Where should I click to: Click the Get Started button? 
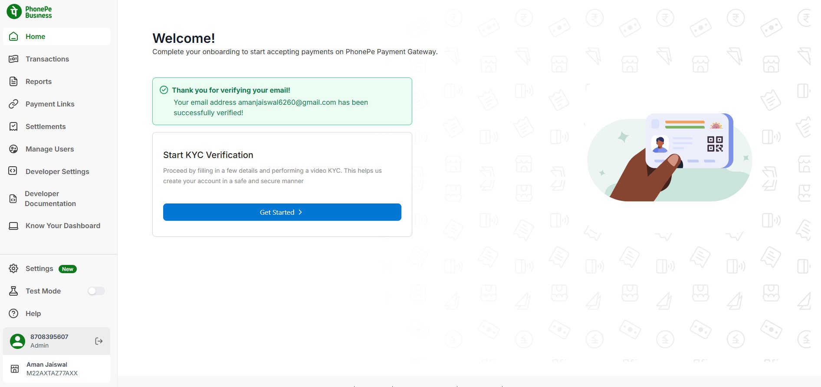[x=282, y=212]
